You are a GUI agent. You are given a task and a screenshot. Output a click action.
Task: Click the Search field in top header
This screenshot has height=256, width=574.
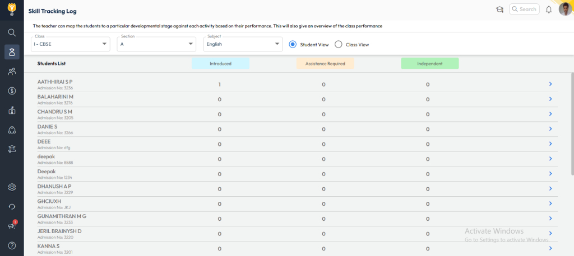(524, 10)
